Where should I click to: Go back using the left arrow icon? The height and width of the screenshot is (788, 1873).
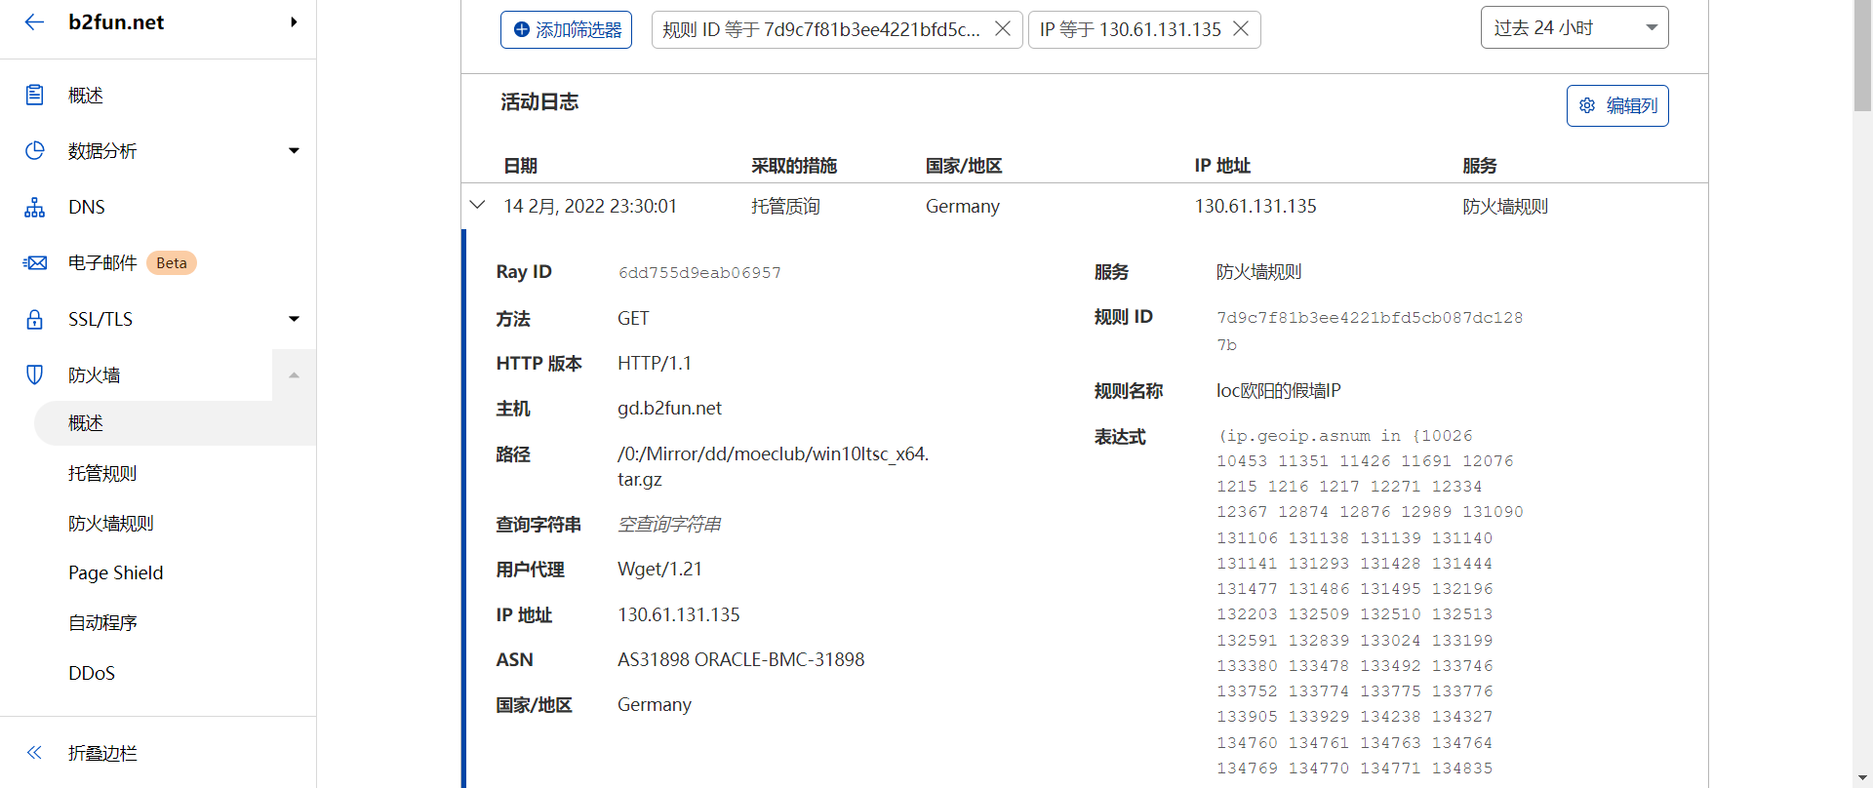pos(34,21)
